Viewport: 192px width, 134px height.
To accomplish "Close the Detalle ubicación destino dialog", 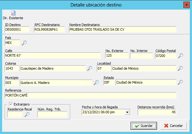I will click(186, 5).
